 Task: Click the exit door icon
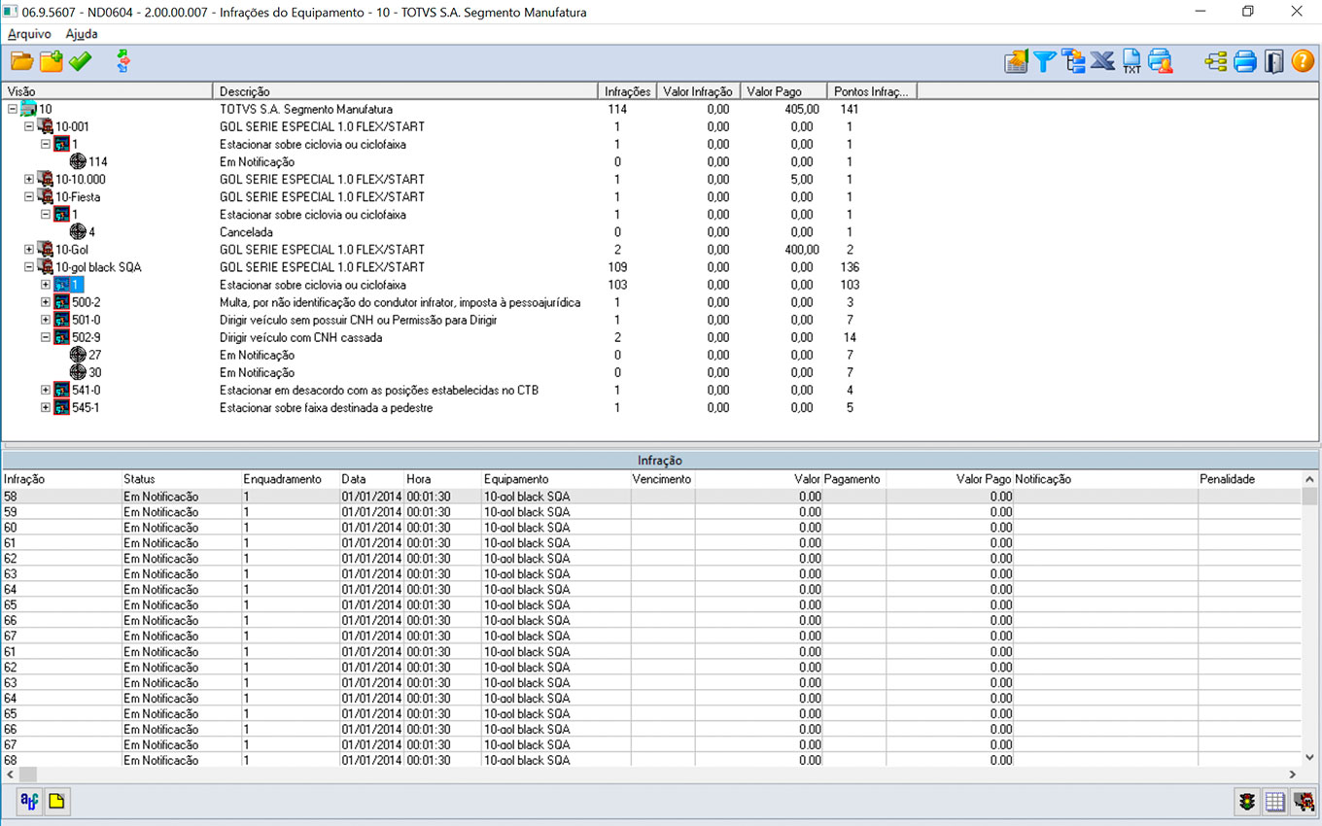click(1273, 62)
